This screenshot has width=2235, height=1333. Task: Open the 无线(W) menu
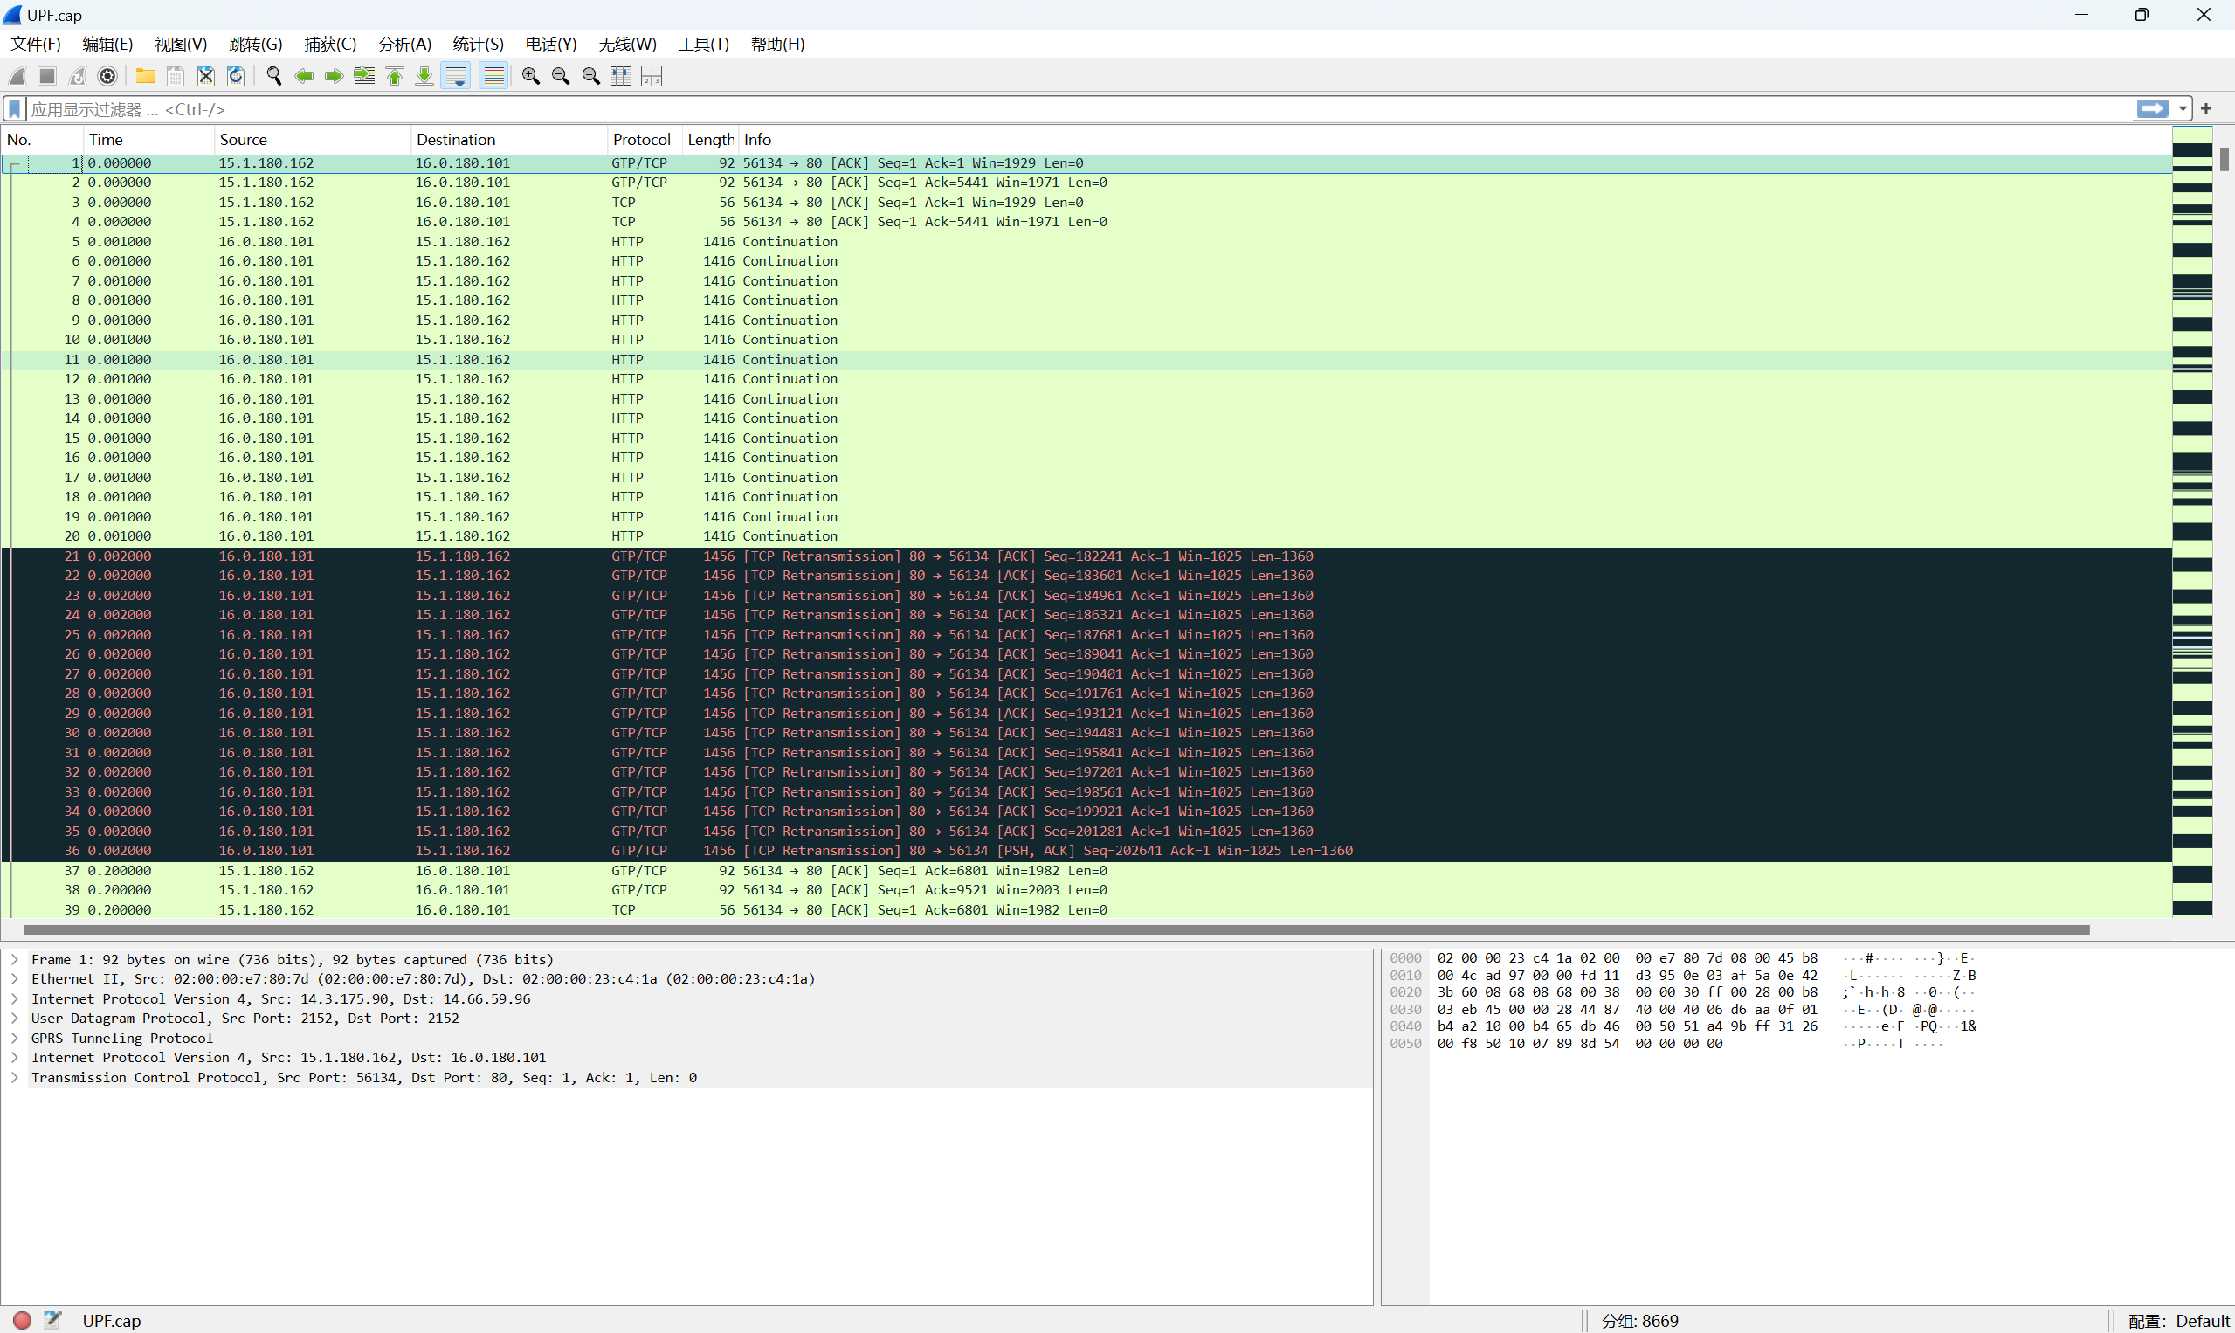(627, 44)
